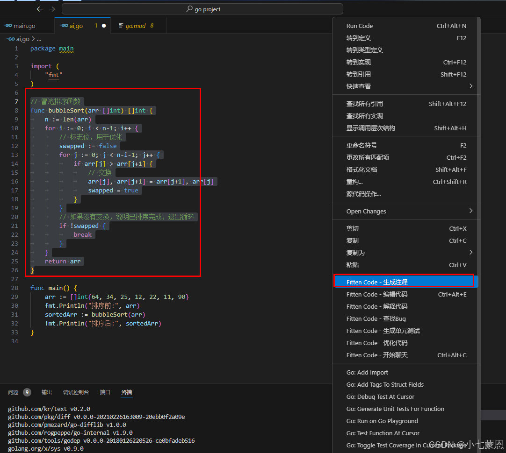Image resolution: width=506 pixels, height=453 pixels.
Task: Click the back navigation arrow
Action: [x=40, y=9]
